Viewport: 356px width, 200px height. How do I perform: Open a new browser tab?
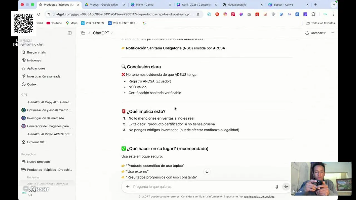[315, 5]
